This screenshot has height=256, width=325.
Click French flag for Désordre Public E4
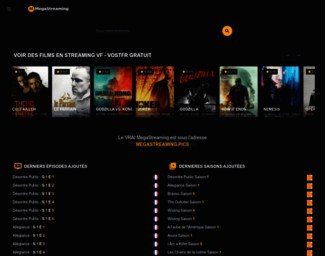tap(156, 202)
